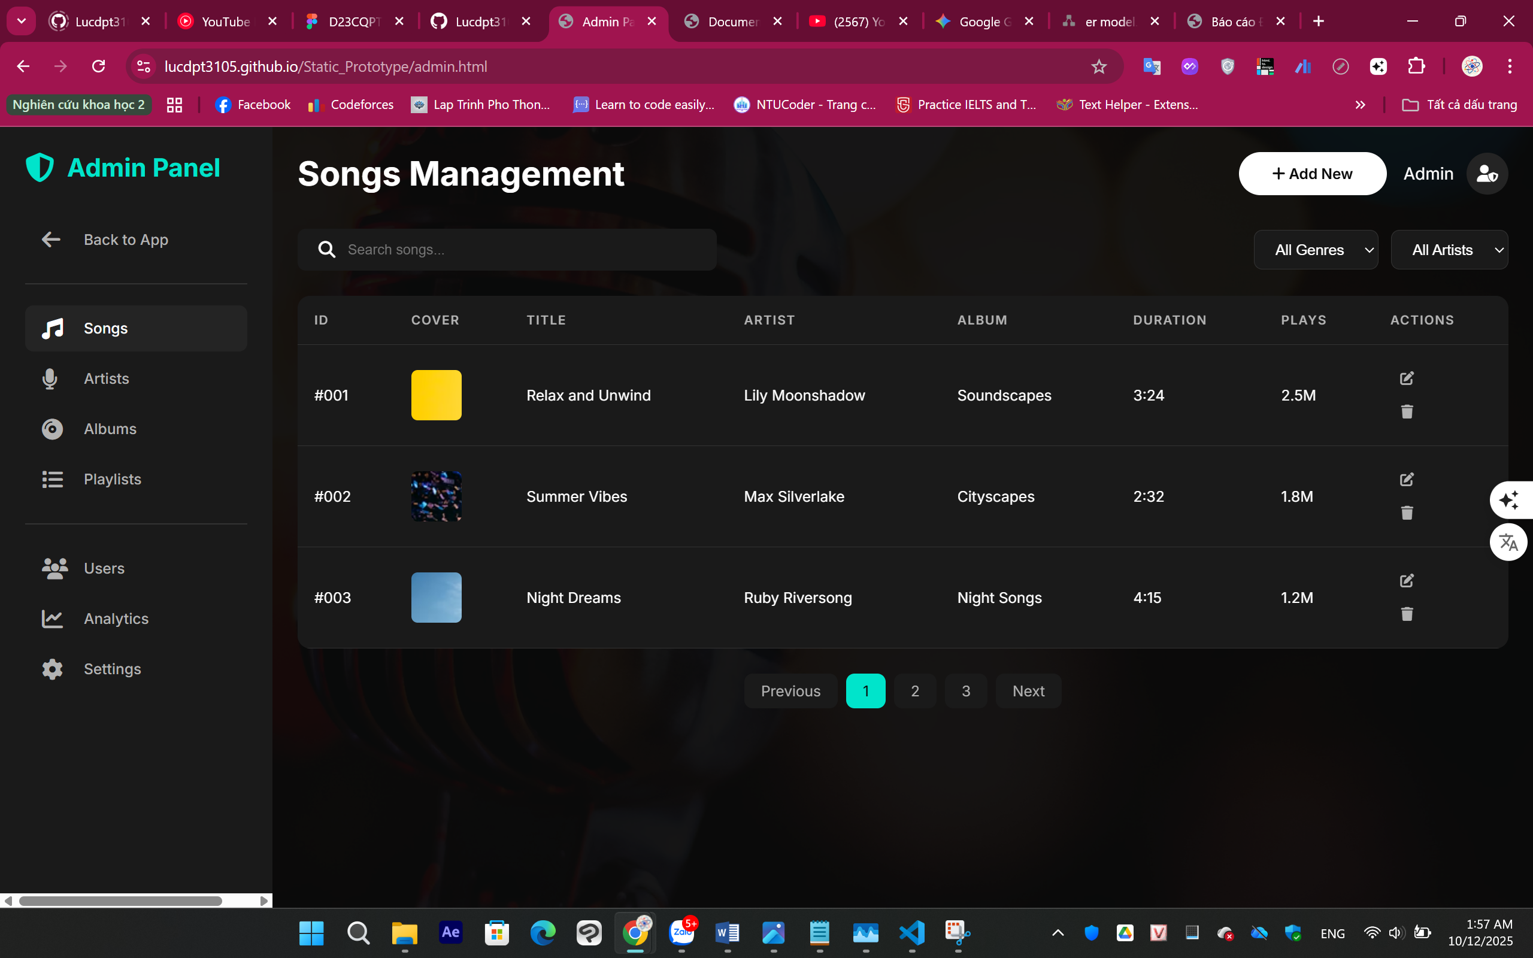Expand the hidden bookmarks with the chevron
Image resolution: width=1533 pixels, height=958 pixels.
1360,105
